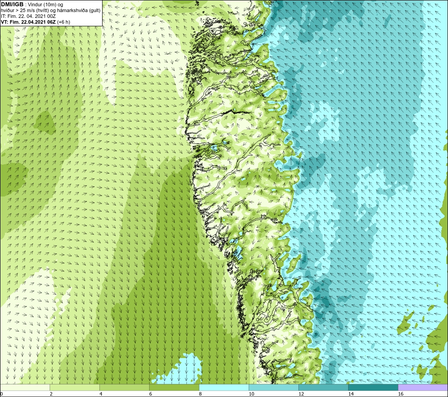The image size is (448, 397).
Task: Click the legend scale value "12"
Action: coord(301,394)
